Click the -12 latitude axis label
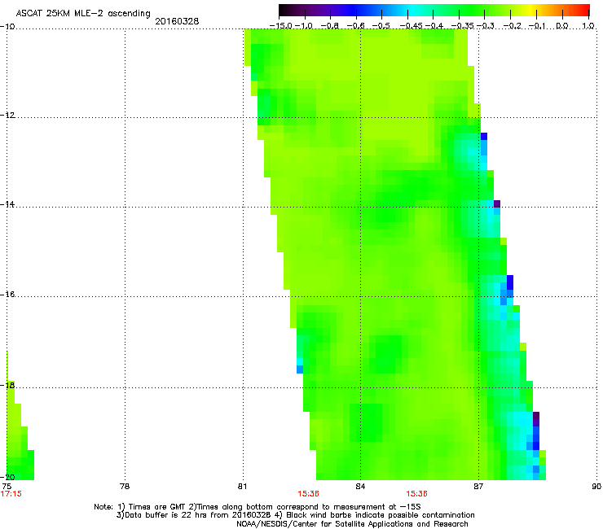Screen dimensions: 603x529 point(7,116)
